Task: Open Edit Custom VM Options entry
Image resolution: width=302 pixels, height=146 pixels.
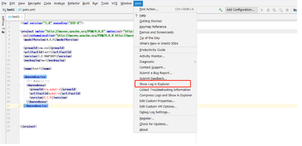Action: 165,107
